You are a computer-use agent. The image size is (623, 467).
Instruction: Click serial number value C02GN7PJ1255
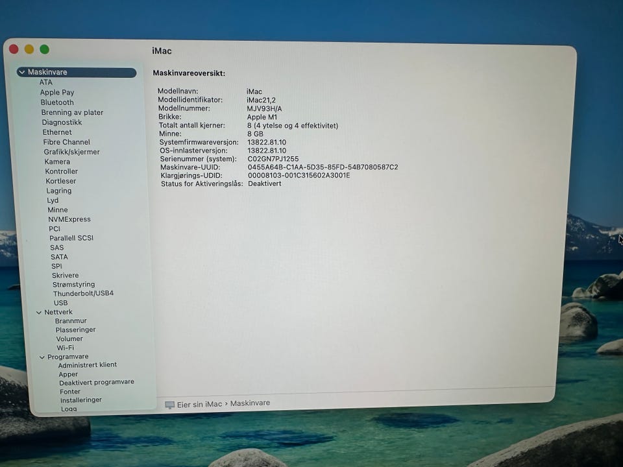273,159
